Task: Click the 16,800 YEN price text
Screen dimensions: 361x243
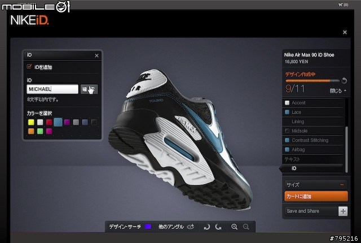Action: (x=296, y=62)
